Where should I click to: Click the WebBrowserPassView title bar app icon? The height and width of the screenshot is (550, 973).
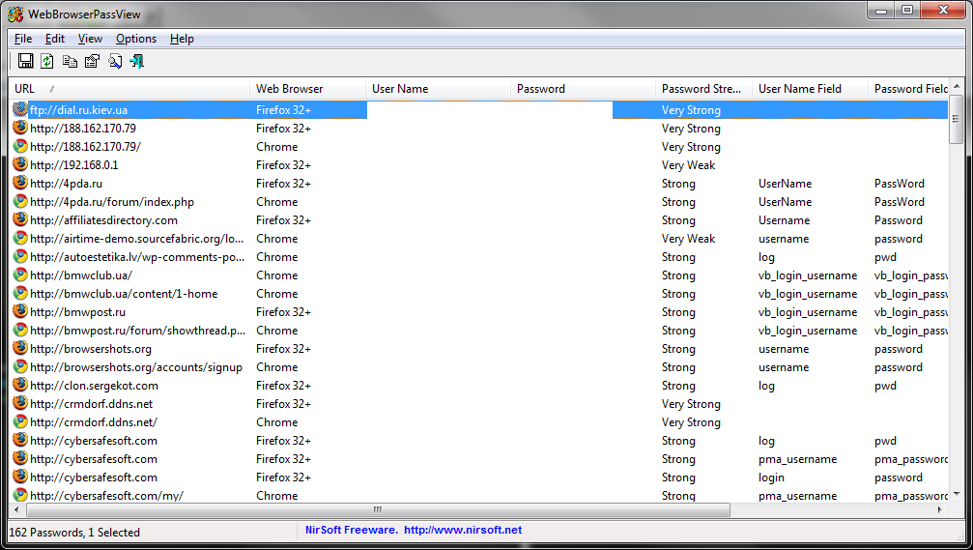[15, 14]
